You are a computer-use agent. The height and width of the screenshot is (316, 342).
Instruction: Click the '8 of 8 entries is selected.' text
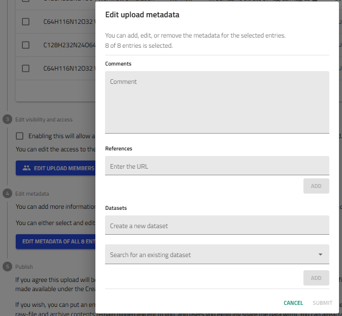point(139,46)
